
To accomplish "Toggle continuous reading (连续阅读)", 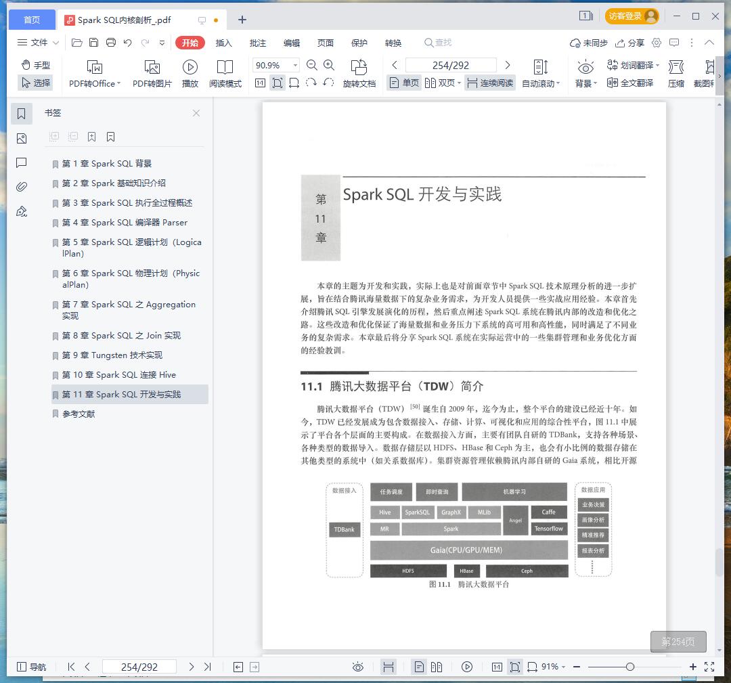I will (490, 83).
